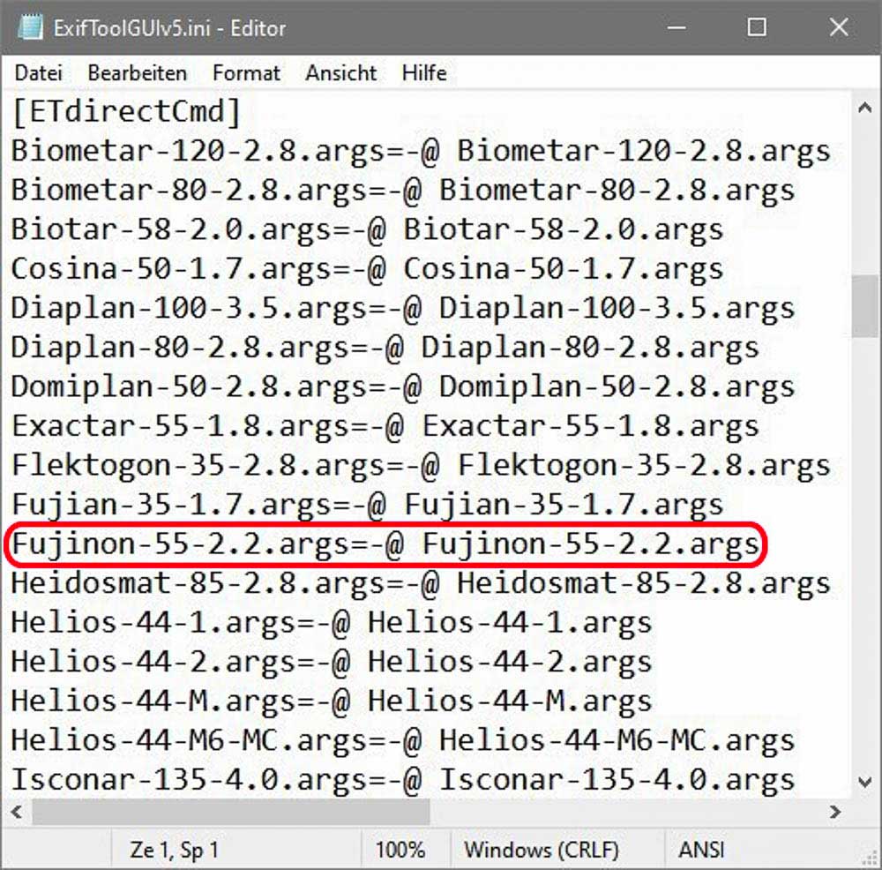This screenshot has width=882, height=870.
Task: Click the Helios-44-M6-MC.args line
Action: 403,741
